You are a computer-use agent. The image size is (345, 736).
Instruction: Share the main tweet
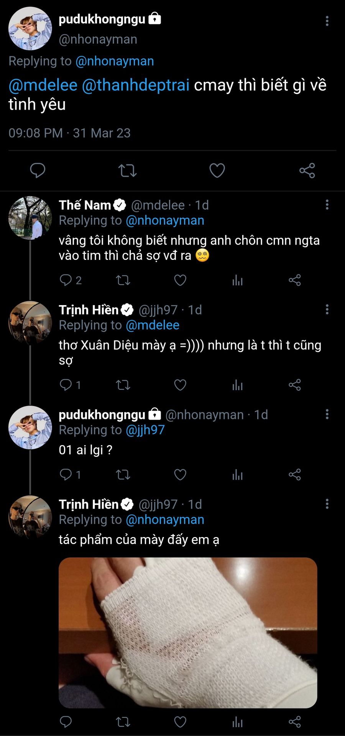point(307,171)
